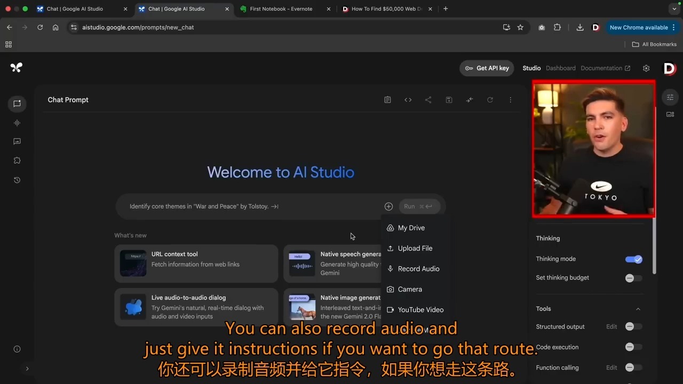Open the Live audio-to-audio dialog card
Image resolution: width=683 pixels, height=384 pixels.
196,307
